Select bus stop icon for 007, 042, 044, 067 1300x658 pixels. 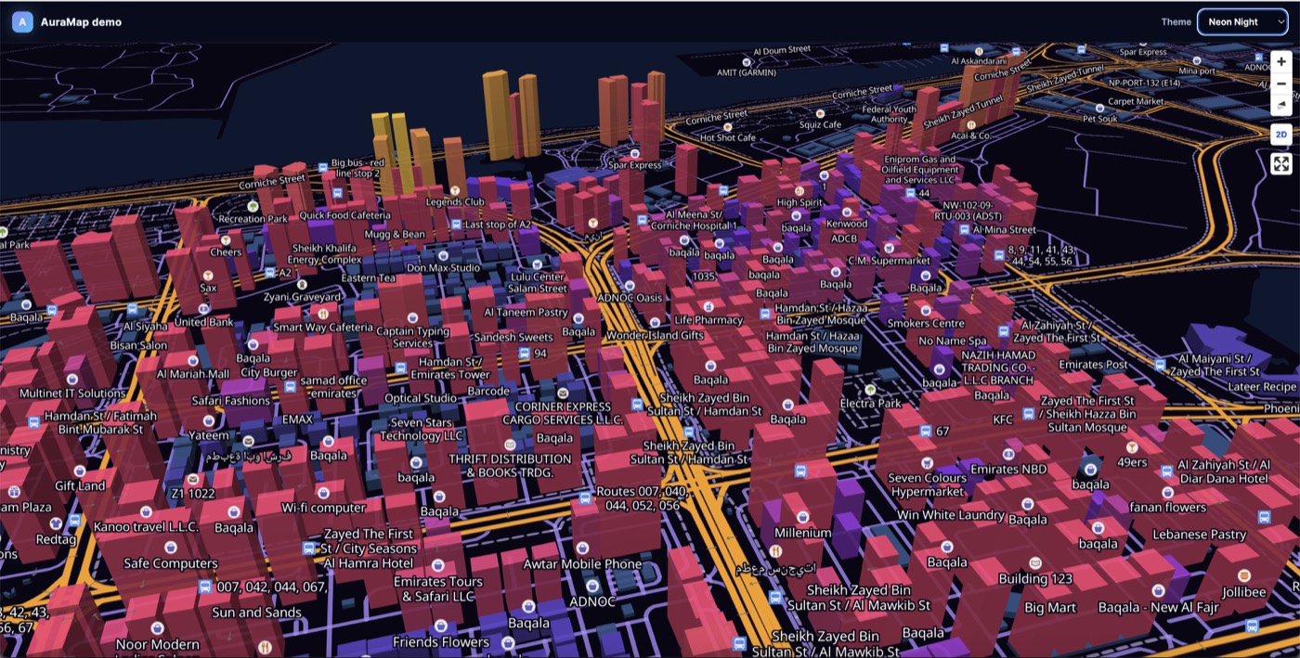coord(204,587)
